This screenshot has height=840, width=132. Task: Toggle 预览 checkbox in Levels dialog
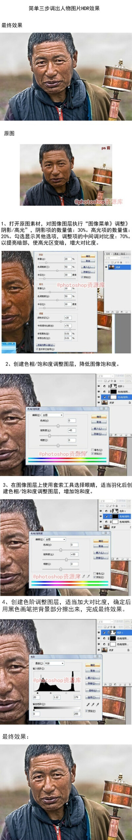[87, 710]
